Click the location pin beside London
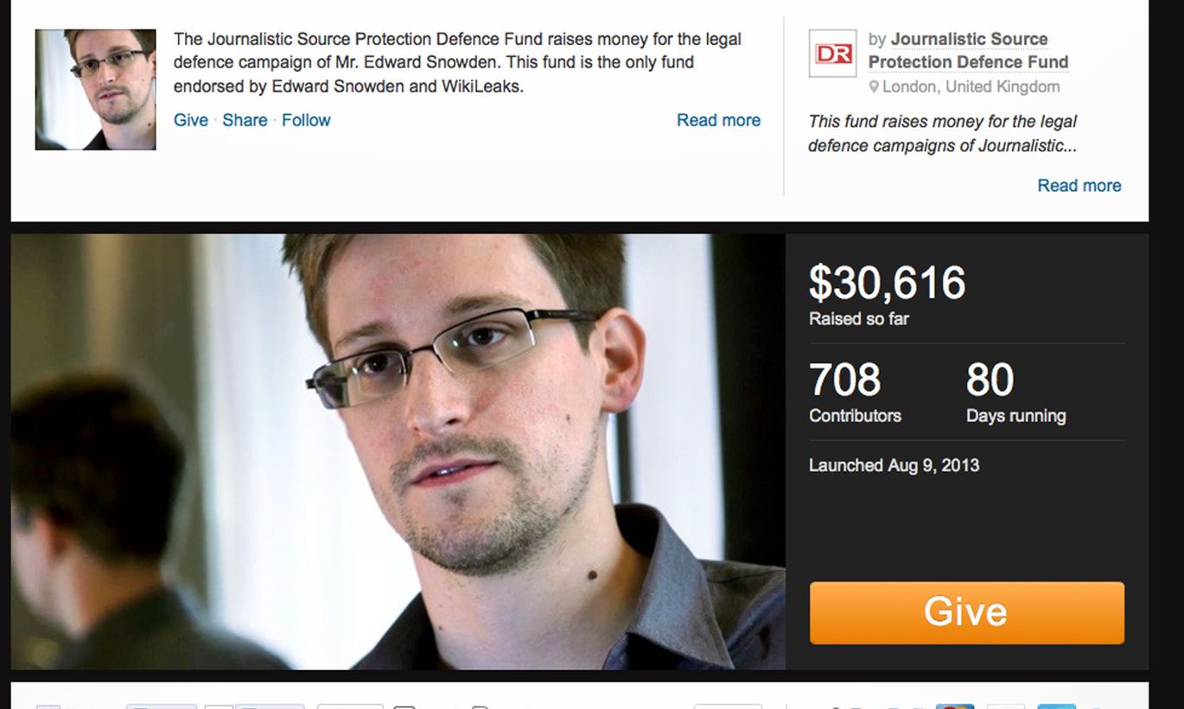Viewport: 1184px width, 709px height. (875, 87)
